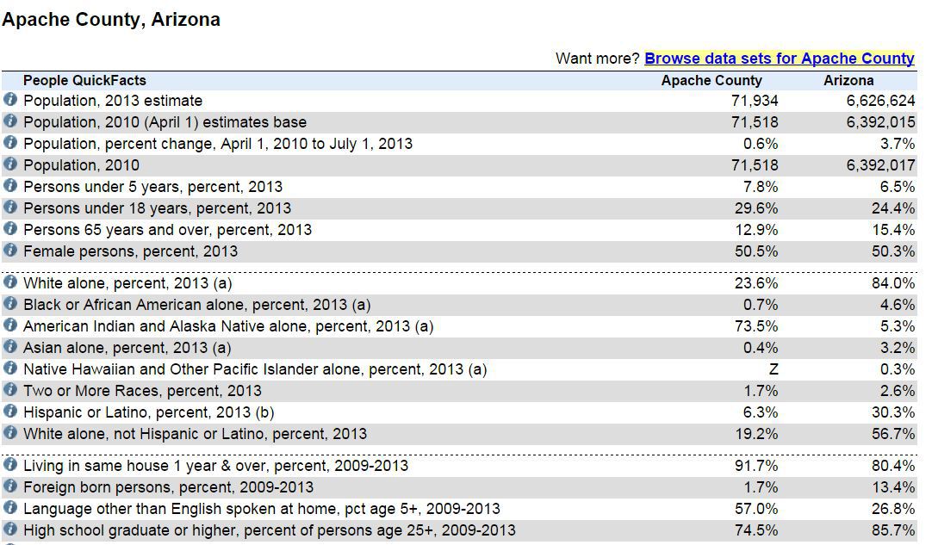Click info icon for Living in same house
This screenshot has width=932, height=545.
pos(10,465)
